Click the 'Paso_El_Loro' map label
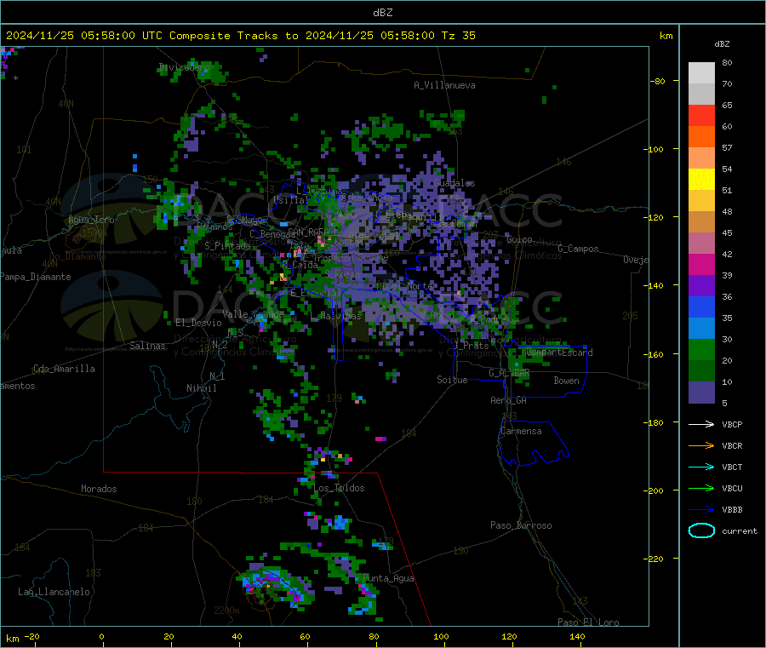766x648 pixels. pos(589,622)
